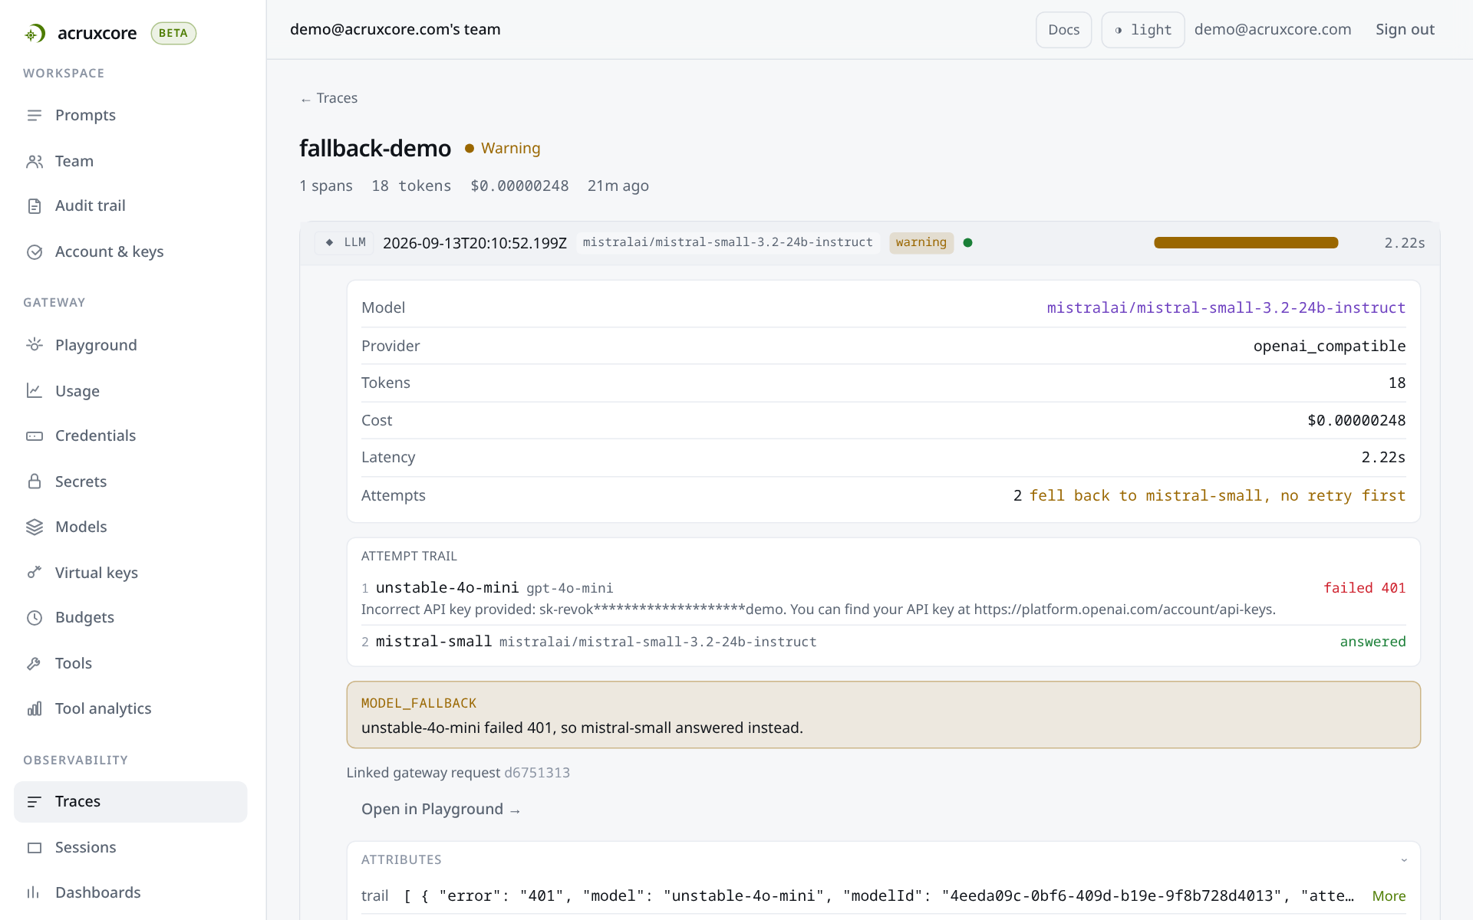This screenshot has width=1473, height=920.
Task: Select Virtual keys in the sidebar
Action: click(x=130, y=573)
